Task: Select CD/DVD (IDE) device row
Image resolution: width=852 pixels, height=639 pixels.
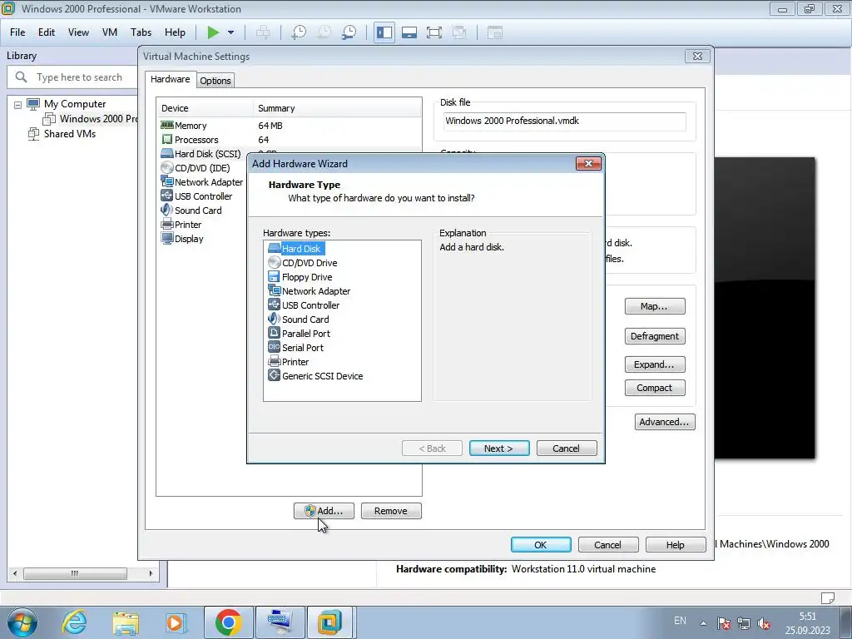Action: coord(203,168)
